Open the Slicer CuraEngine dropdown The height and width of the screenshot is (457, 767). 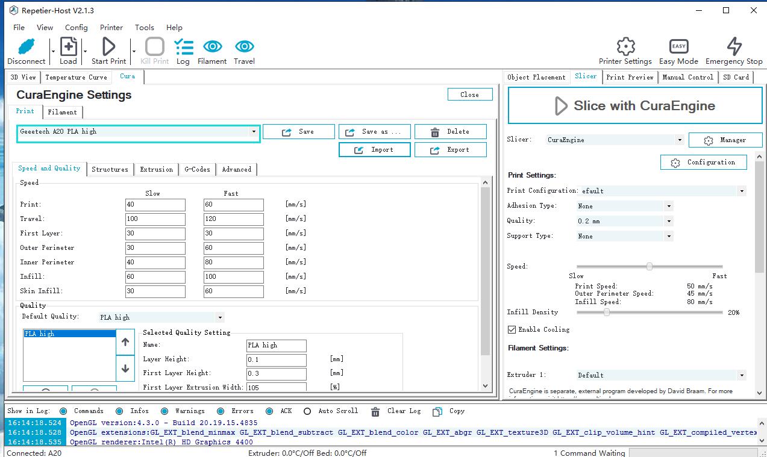680,140
